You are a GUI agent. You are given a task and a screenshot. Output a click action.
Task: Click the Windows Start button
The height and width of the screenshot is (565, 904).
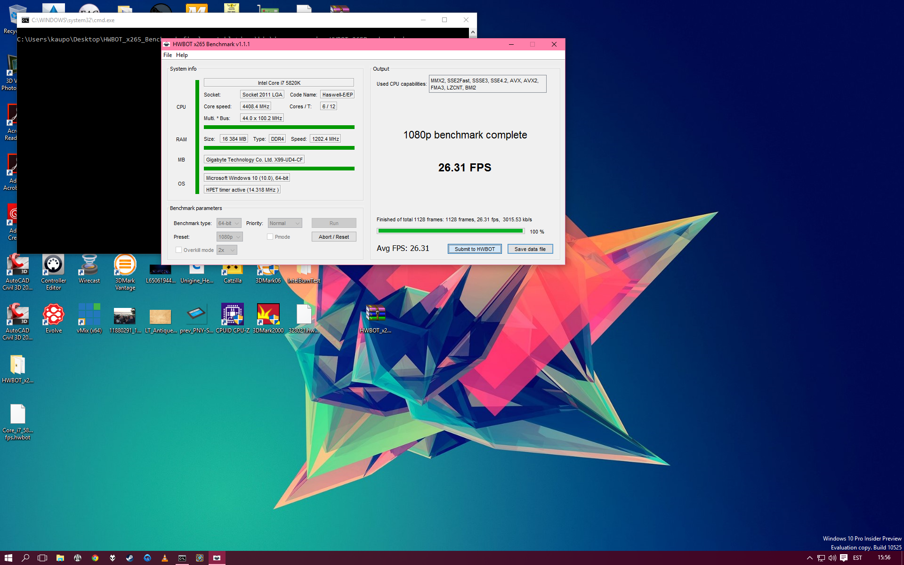(x=8, y=558)
